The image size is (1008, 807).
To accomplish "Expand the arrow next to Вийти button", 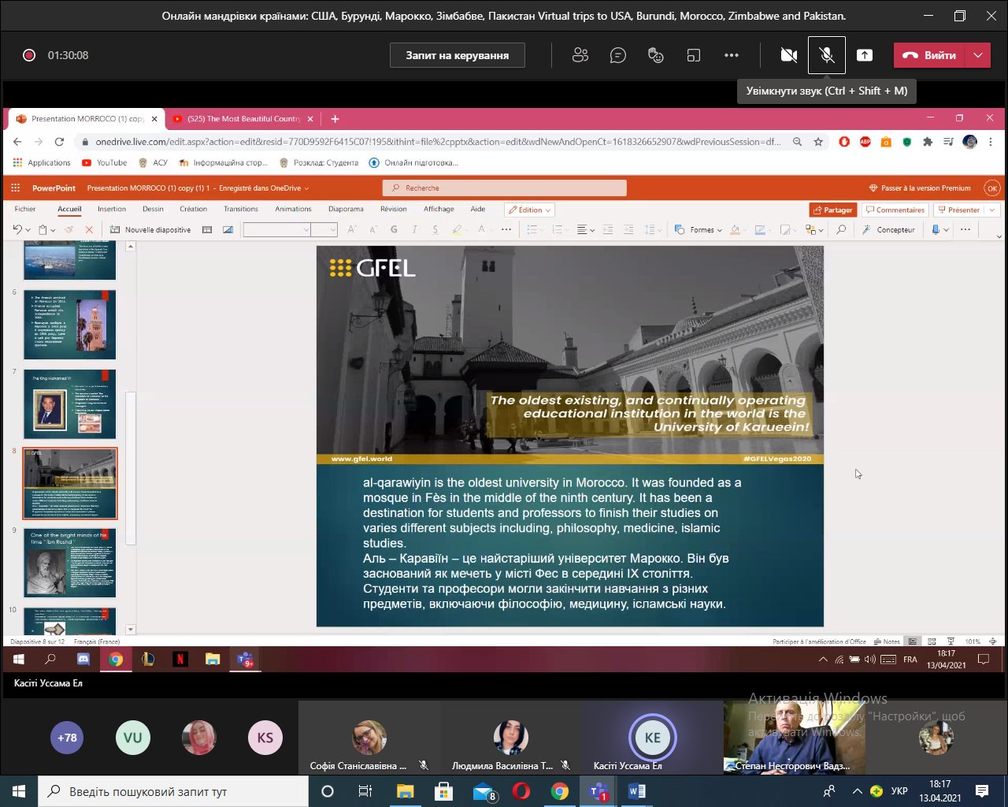I will (978, 55).
